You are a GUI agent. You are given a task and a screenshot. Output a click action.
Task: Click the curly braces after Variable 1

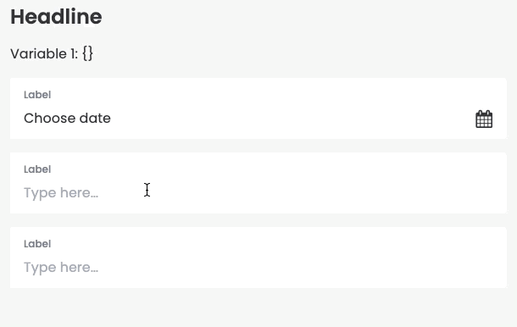click(x=87, y=53)
